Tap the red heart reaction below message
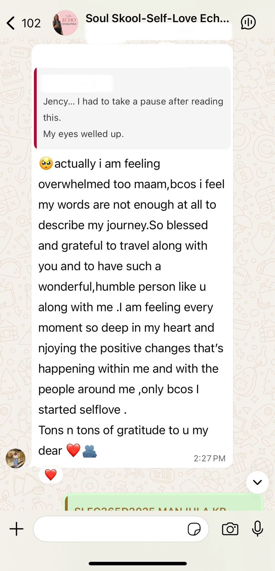The width and height of the screenshot is (275, 571). coord(51,475)
